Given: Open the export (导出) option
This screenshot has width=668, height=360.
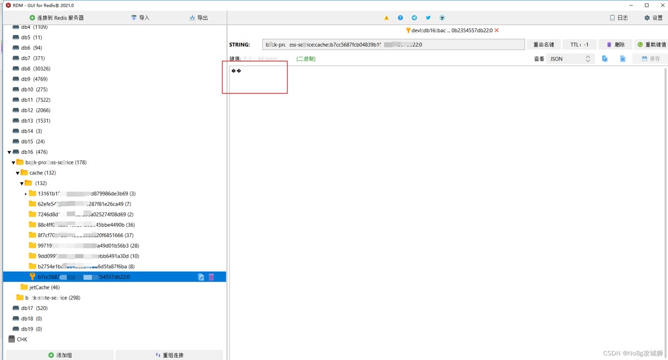Looking at the screenshot, I should [199, 18].
